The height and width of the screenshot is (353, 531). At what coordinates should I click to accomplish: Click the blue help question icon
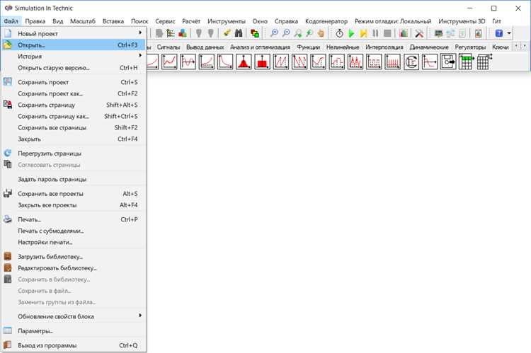pos(499,33)
